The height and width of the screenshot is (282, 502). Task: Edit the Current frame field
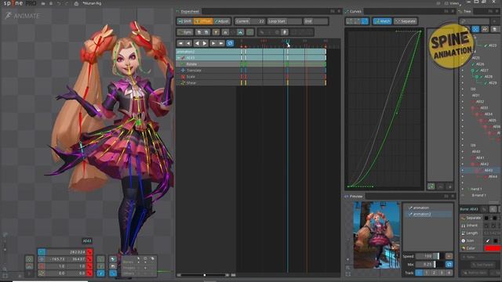(249, 21)
